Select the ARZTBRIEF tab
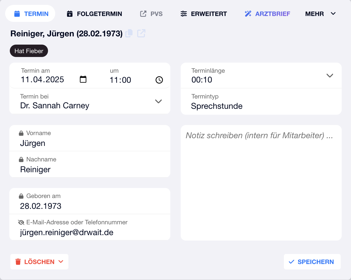Screen dimensions: 351x280 [x=267, y=14]
